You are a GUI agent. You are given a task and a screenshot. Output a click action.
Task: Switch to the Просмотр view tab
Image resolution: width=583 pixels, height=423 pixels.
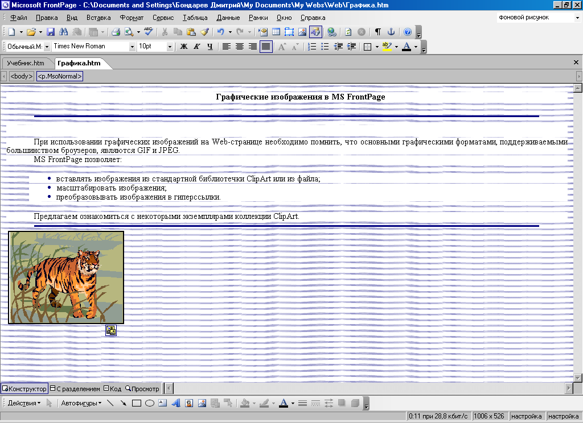pyautogui.click(x=142, y=388)
